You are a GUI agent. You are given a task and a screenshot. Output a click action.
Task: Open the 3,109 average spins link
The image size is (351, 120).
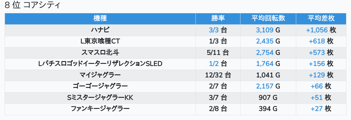click(264, 30)
